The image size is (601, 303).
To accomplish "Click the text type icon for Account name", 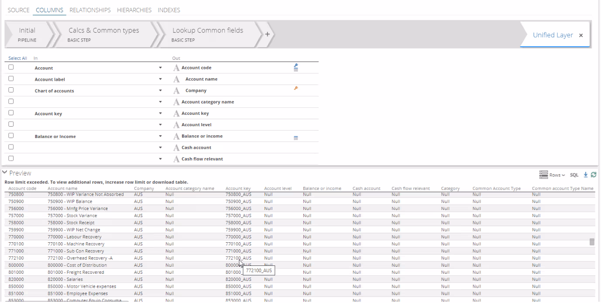I will tap(176, 79).
